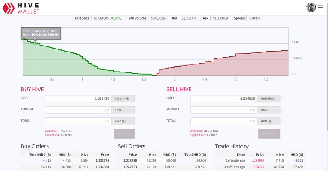Click the 24h volume value $69186.86
The width and height of the screenshot is (328, 171).
click(x=158, y=18)
